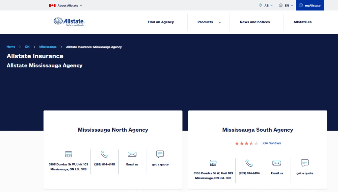Click envelope icon in Mississauga South card
Screen dimensions: 338x192
(x=277, y=163)
